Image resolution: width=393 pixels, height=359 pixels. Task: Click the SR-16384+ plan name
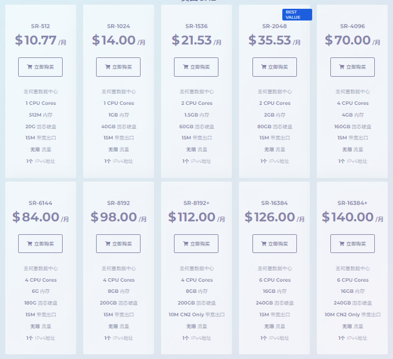(353, 203)
